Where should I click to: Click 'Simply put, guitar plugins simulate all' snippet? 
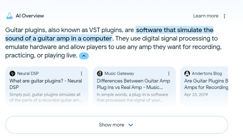tap(45, 95)
